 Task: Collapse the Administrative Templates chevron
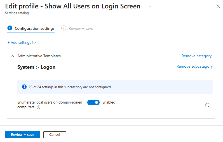tap(12, 56)
